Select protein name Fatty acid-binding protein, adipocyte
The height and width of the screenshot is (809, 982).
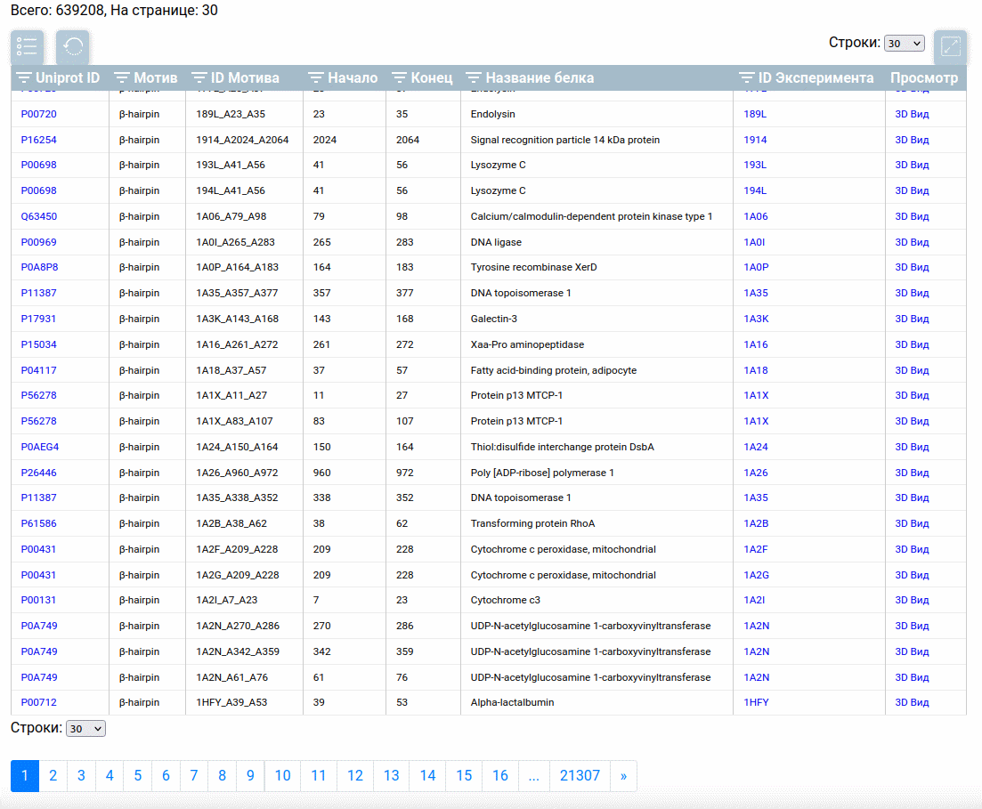(x=554, y=370)
